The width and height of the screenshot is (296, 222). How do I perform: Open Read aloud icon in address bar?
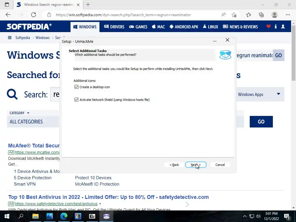(x=223, y=15)
